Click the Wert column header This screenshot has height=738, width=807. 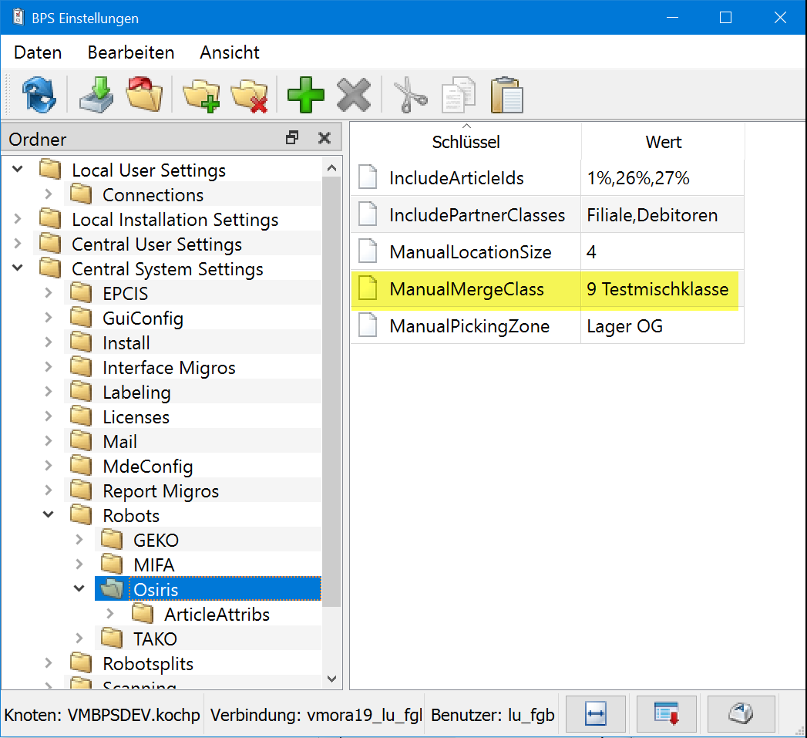663,142
